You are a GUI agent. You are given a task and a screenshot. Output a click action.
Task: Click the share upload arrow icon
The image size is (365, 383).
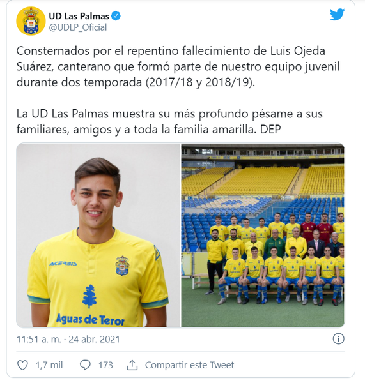click(x=132, y=365)
